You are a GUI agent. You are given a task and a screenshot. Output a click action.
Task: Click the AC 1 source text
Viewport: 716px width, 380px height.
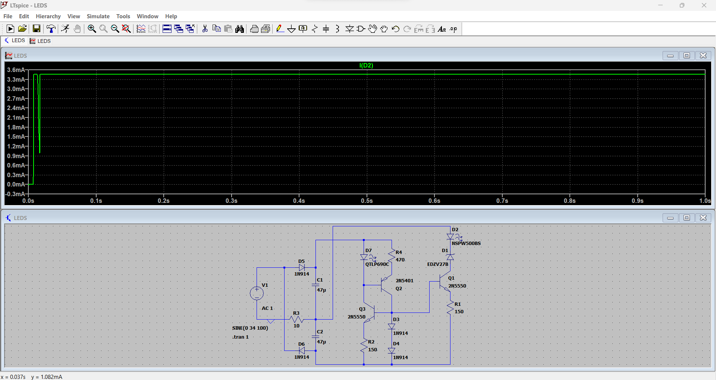point(267,308)
